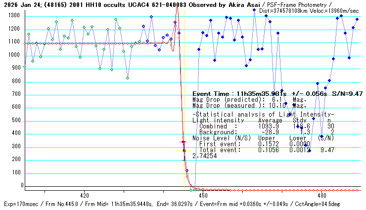Screen dimensions: 366x210
Task: Click the 420 tick label on X axis
Action: (84, 196)
